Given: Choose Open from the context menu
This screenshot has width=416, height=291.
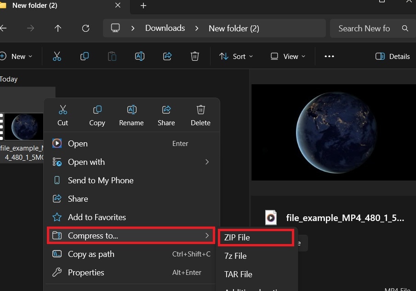Looking at the screenshot, I should (x=131, y=144).
